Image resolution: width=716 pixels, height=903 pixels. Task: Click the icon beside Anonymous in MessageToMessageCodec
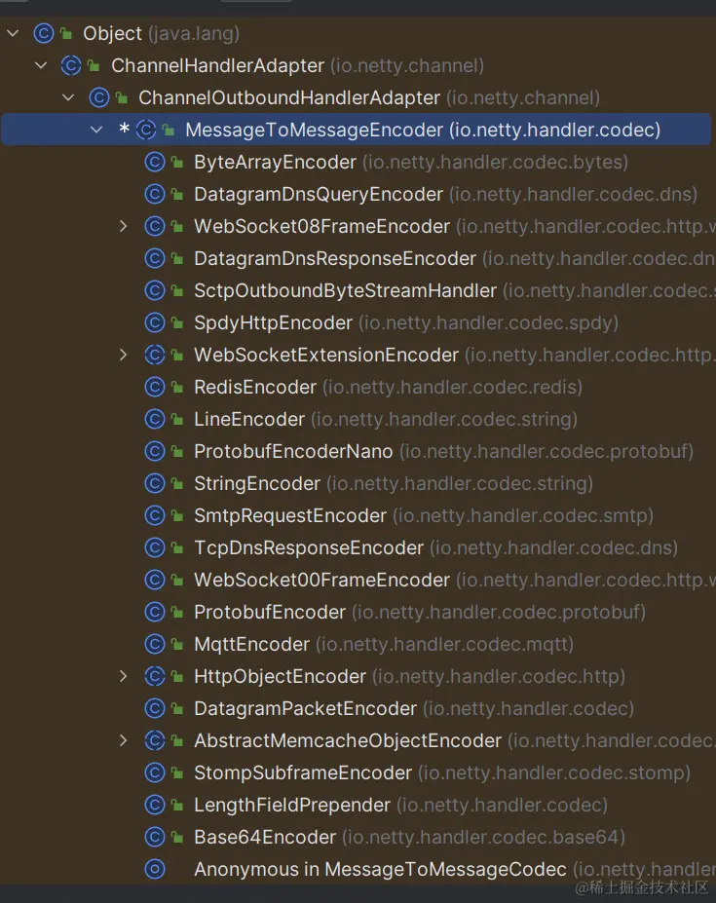(x=154, y=869)
